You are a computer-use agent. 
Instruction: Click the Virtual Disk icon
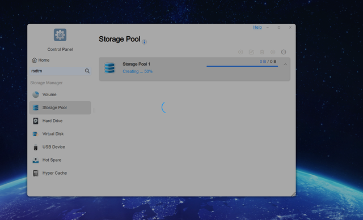[x=35, y=134]
